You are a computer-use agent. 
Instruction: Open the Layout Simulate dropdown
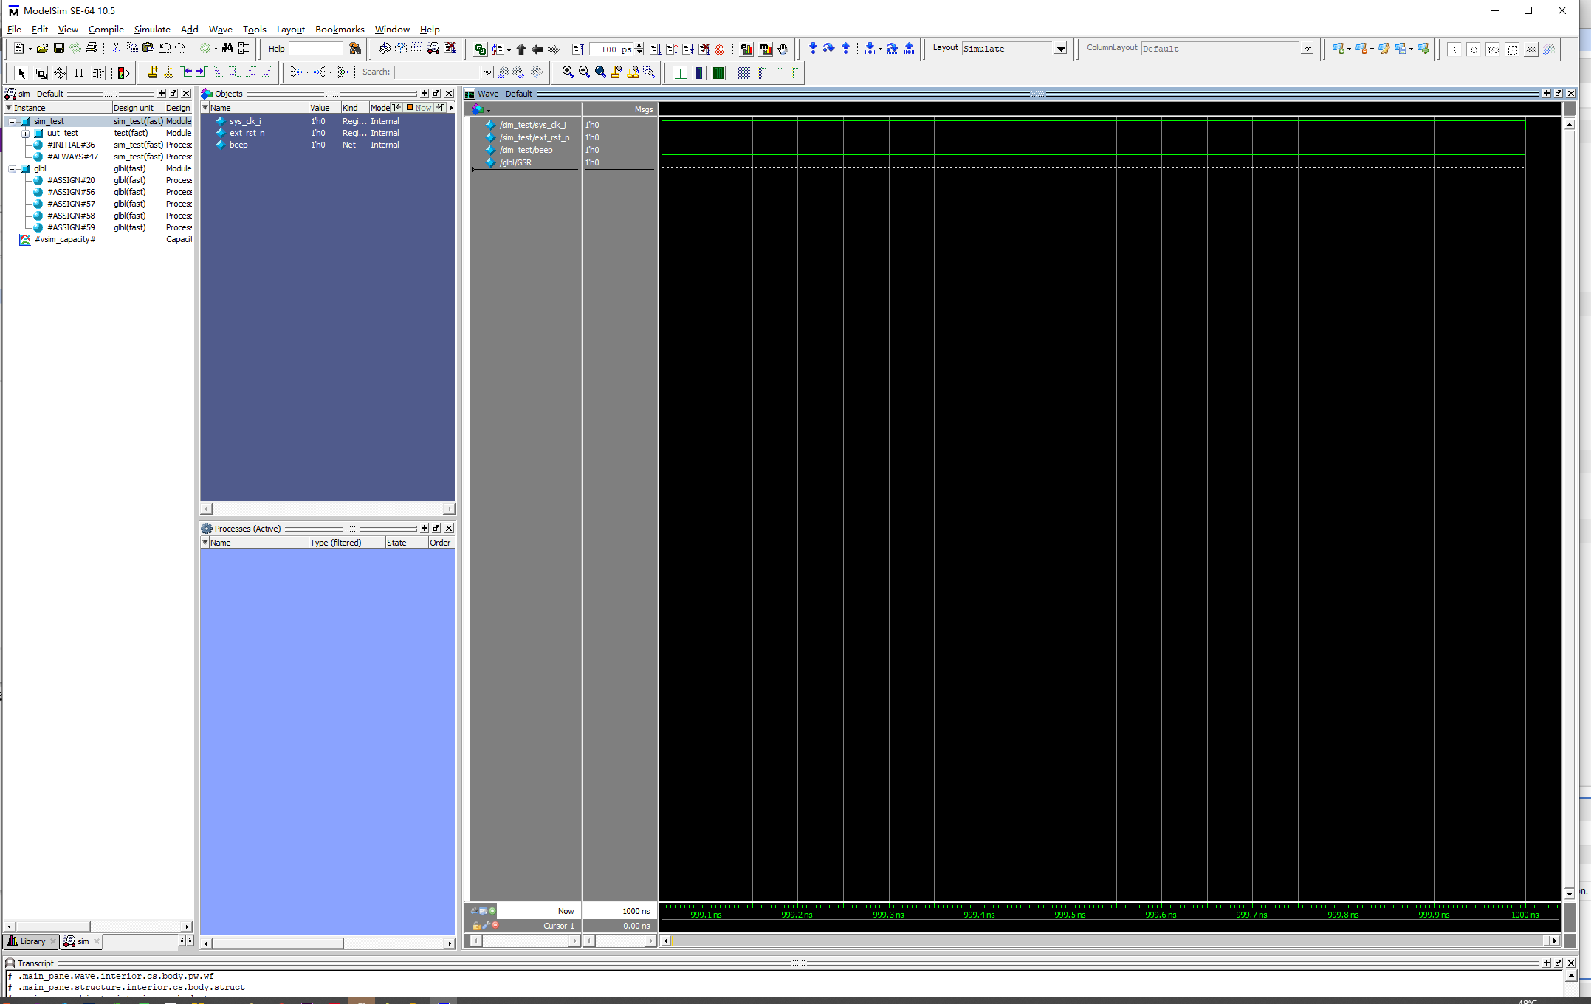1061,49
